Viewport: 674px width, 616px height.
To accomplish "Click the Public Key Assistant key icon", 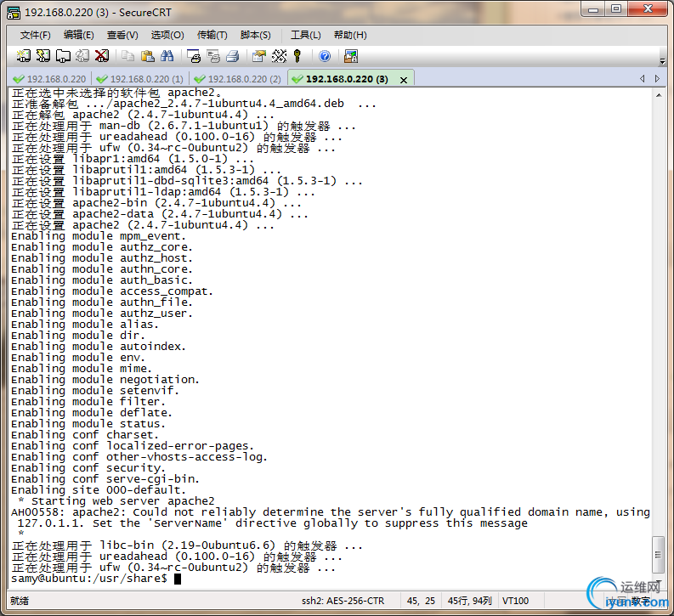I will click(x=297, y=56).
